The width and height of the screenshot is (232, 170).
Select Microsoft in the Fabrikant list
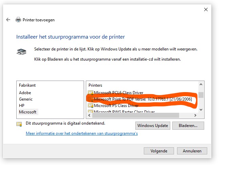28,112
